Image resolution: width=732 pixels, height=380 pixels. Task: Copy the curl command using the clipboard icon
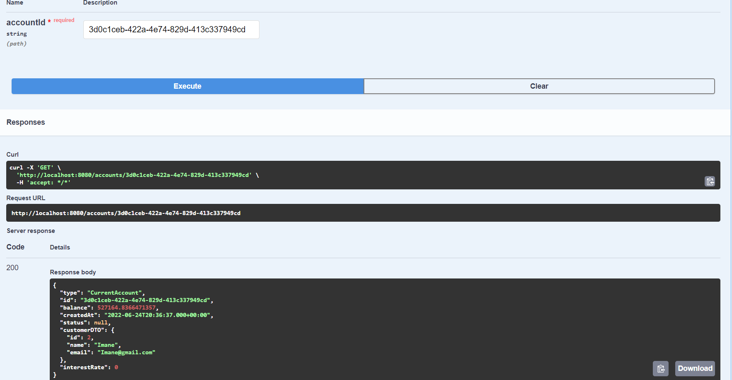click(710, 181)
